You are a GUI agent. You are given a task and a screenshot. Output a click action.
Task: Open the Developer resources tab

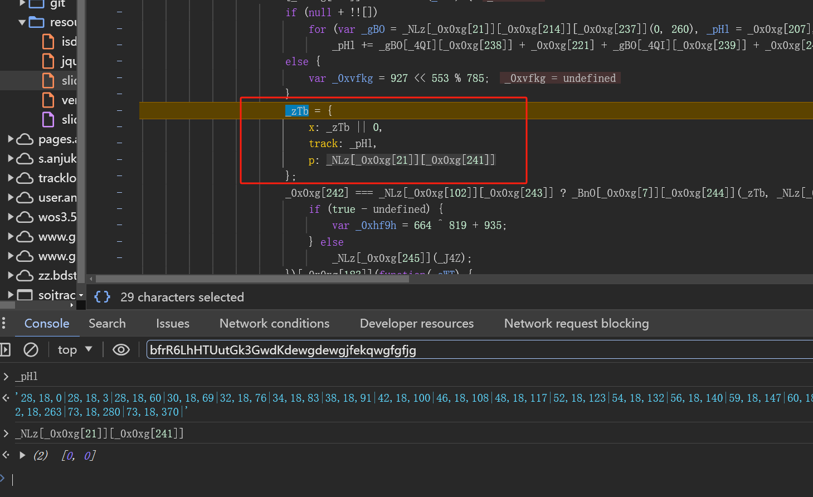tap(417, 323)
